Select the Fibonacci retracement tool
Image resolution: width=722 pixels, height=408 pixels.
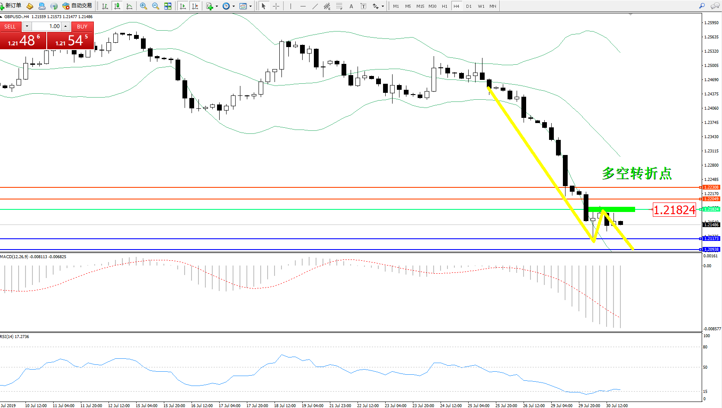pos(339,6)
